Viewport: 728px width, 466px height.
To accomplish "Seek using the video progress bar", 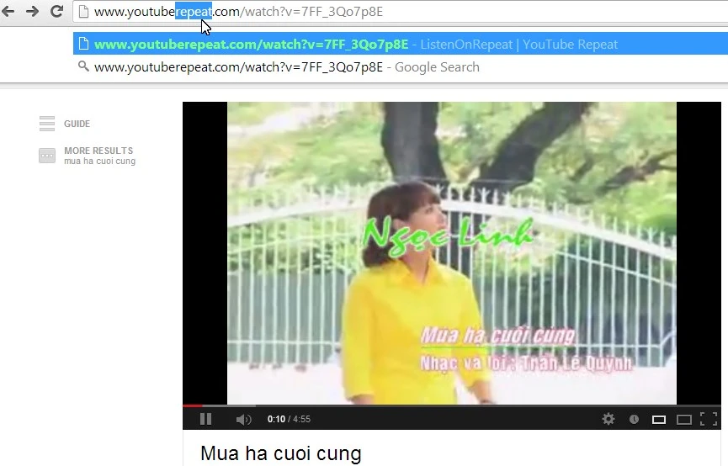I will click(x=452, y=405).
